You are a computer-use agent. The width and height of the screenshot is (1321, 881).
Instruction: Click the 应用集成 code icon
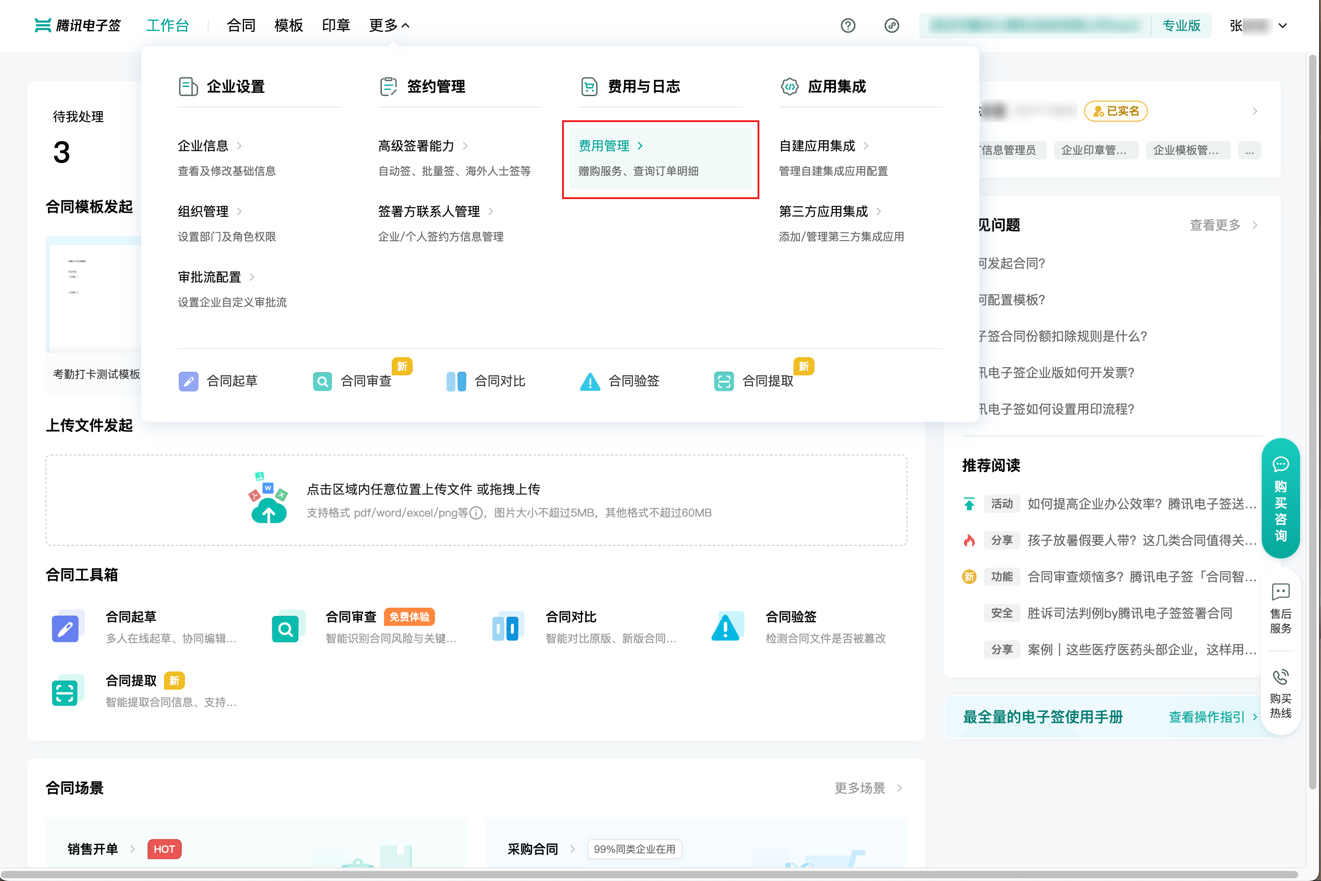[789, 87]
